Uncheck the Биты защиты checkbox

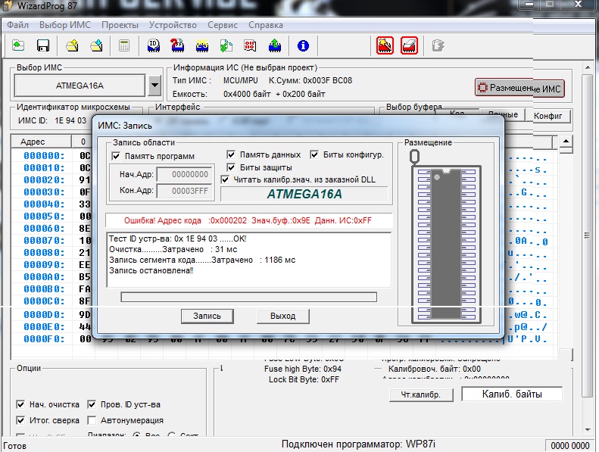[232, 167]
